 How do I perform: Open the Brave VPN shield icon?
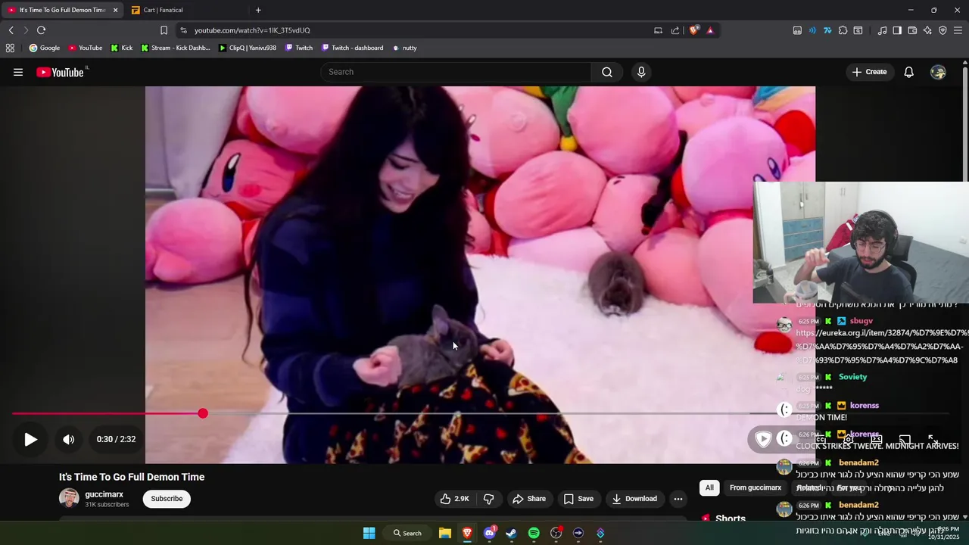point(943,30)
